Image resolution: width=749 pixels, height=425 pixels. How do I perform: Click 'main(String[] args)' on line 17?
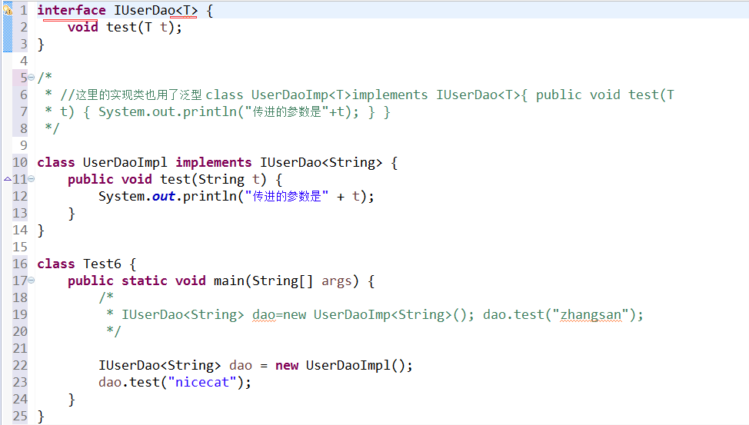285,281
